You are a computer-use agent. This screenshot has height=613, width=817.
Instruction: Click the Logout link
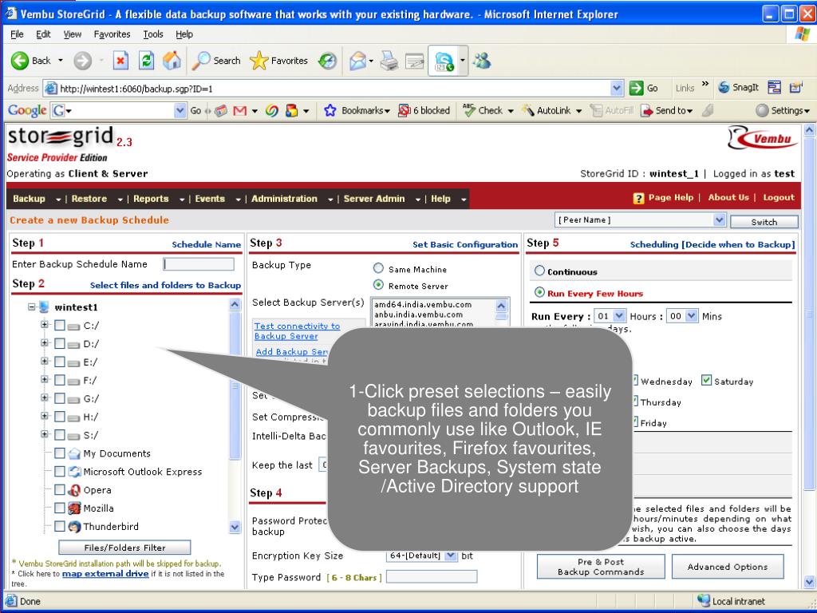[779, 198]
